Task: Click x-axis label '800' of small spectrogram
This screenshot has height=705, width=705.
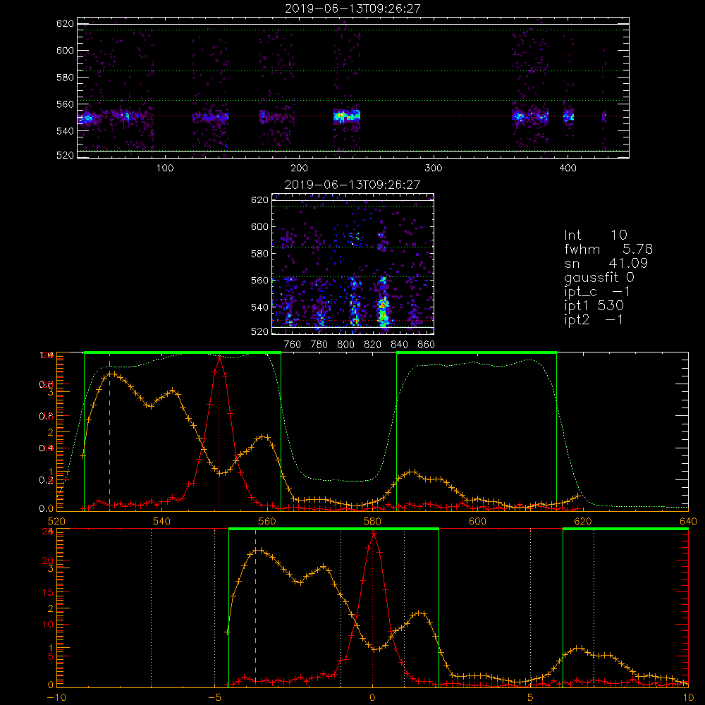Action: pos(345,345)
